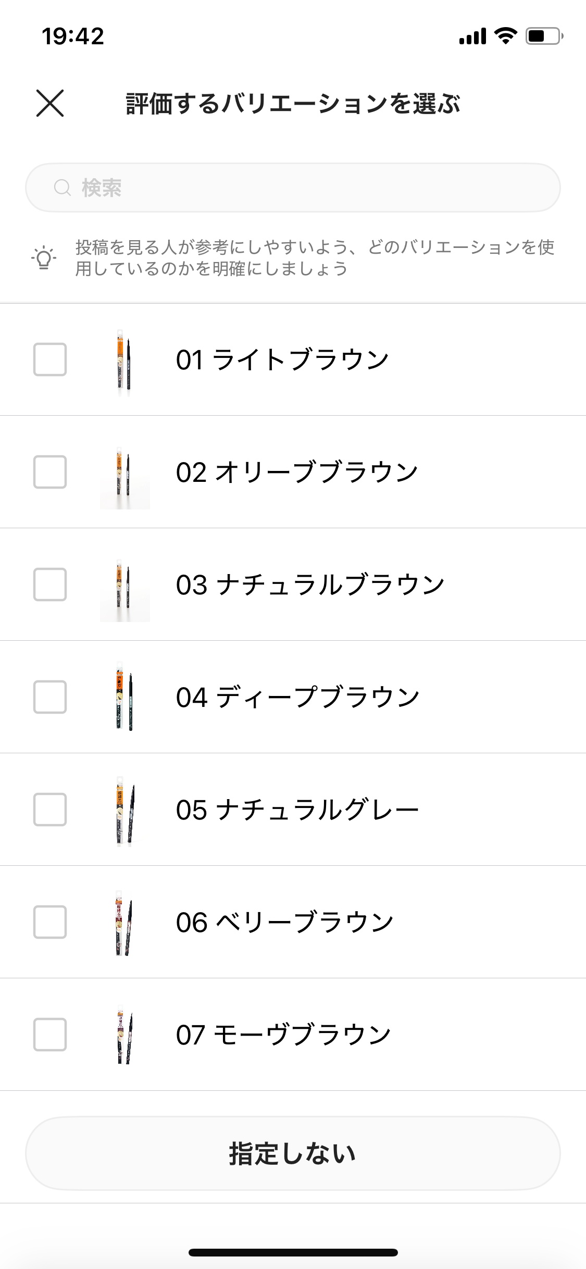Tap the 07 モーヴブラウン product image

point(124,1035)
